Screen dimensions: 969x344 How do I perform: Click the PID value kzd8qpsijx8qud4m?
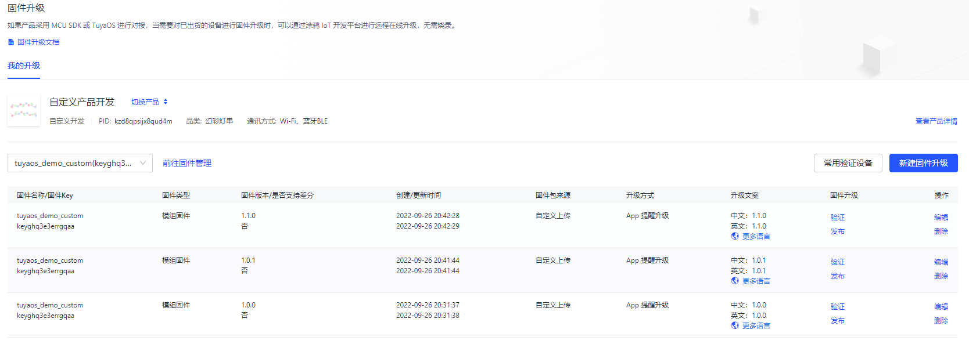coord(143,121)
